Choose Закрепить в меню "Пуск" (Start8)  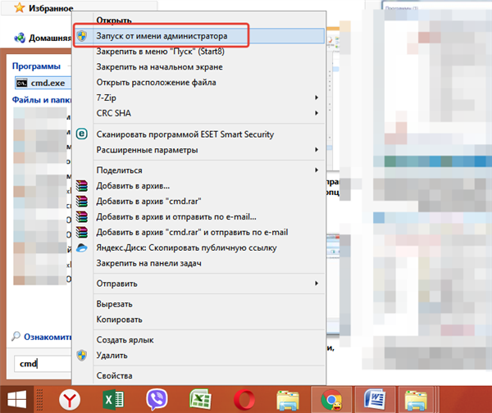coord(199,51)
